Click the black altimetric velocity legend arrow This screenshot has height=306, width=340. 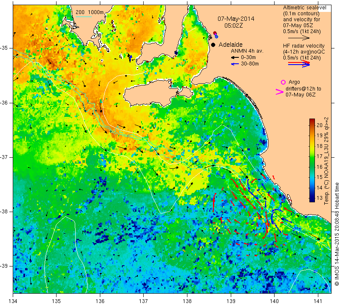[x=299, y=38]
